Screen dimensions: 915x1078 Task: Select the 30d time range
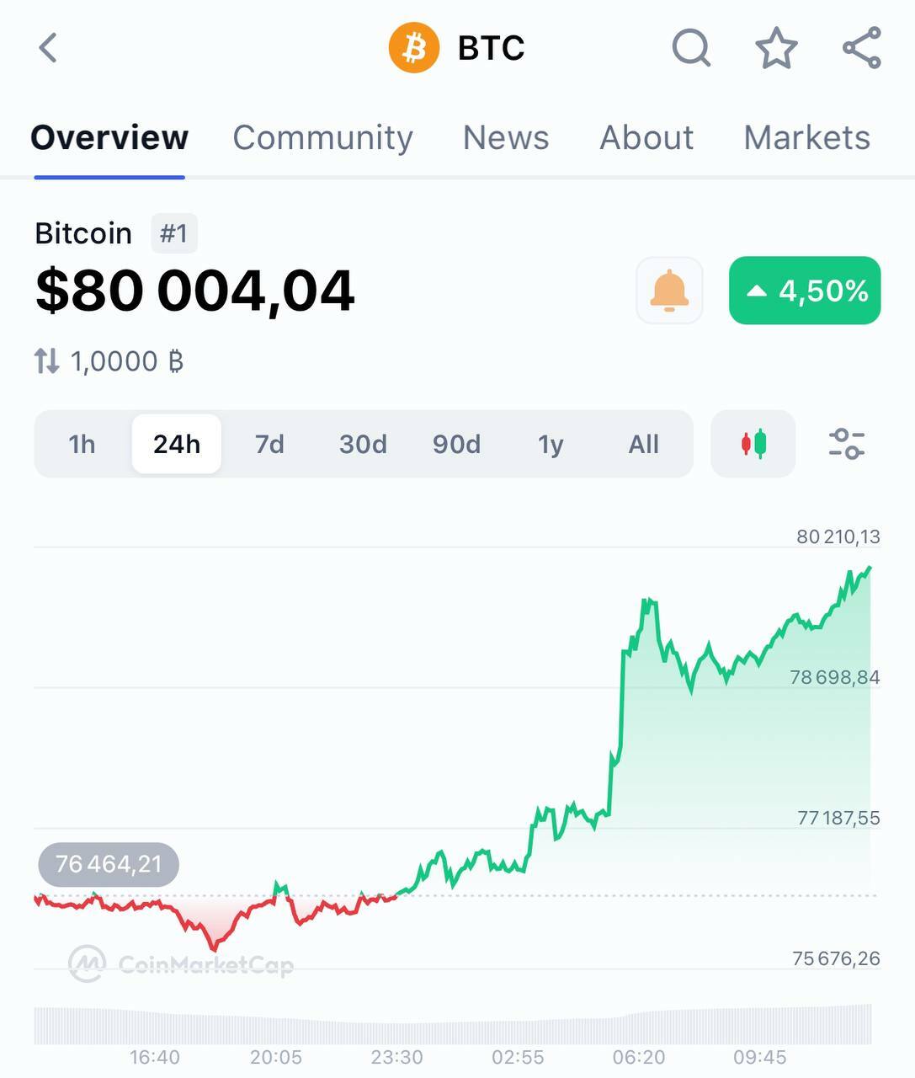[363, 444]
